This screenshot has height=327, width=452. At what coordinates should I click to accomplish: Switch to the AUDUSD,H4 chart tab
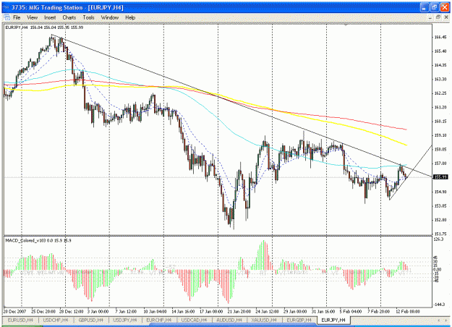pos(229,320)
